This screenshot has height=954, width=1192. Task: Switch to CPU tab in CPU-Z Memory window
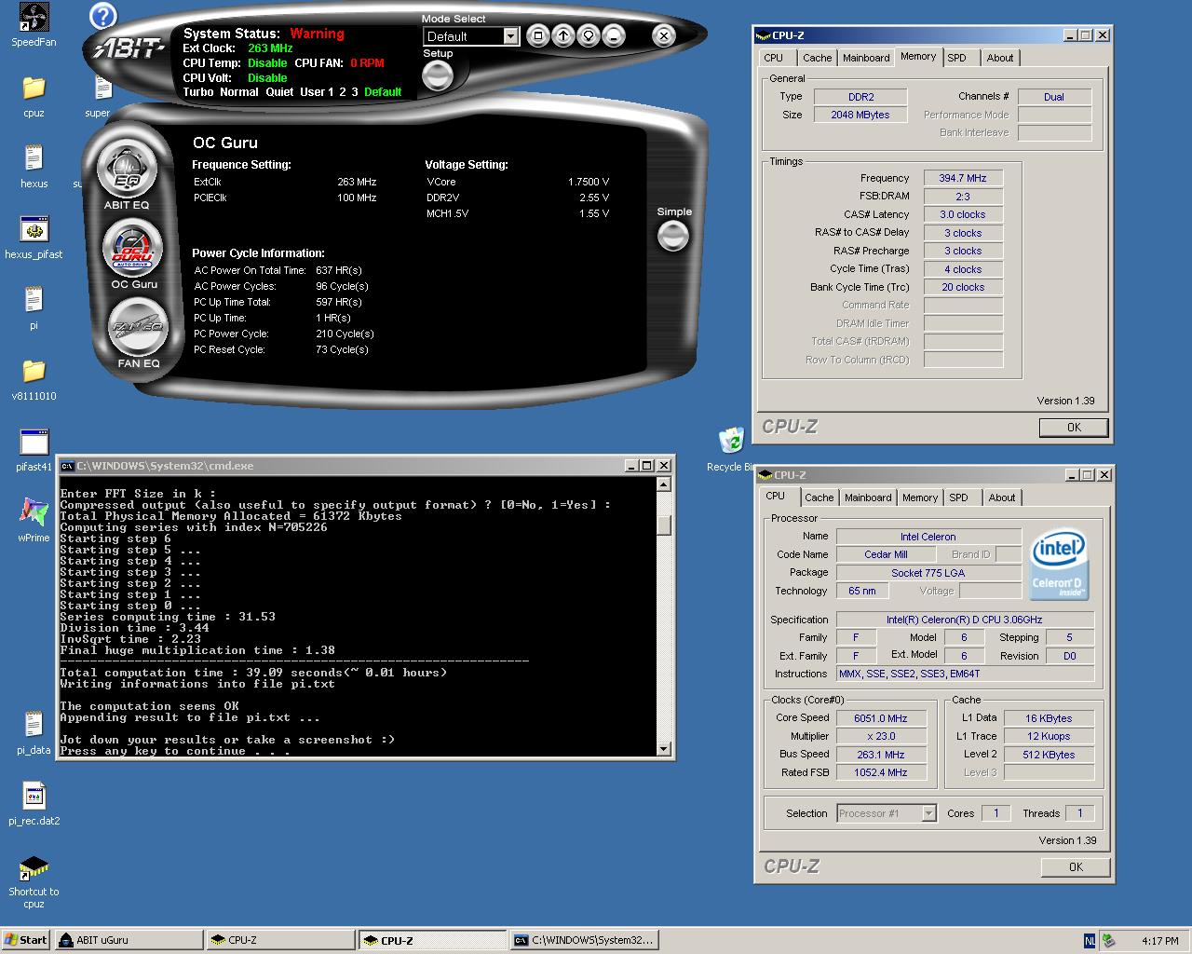(x=774, y=58)
